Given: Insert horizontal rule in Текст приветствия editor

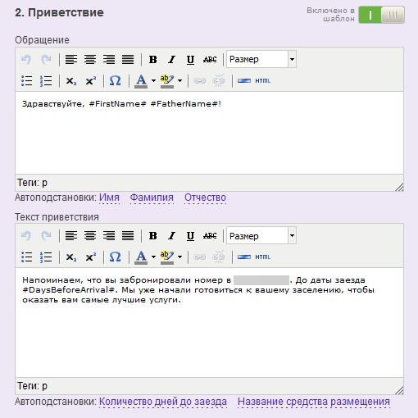Looking at the screenshot, I should pos(244,257).
